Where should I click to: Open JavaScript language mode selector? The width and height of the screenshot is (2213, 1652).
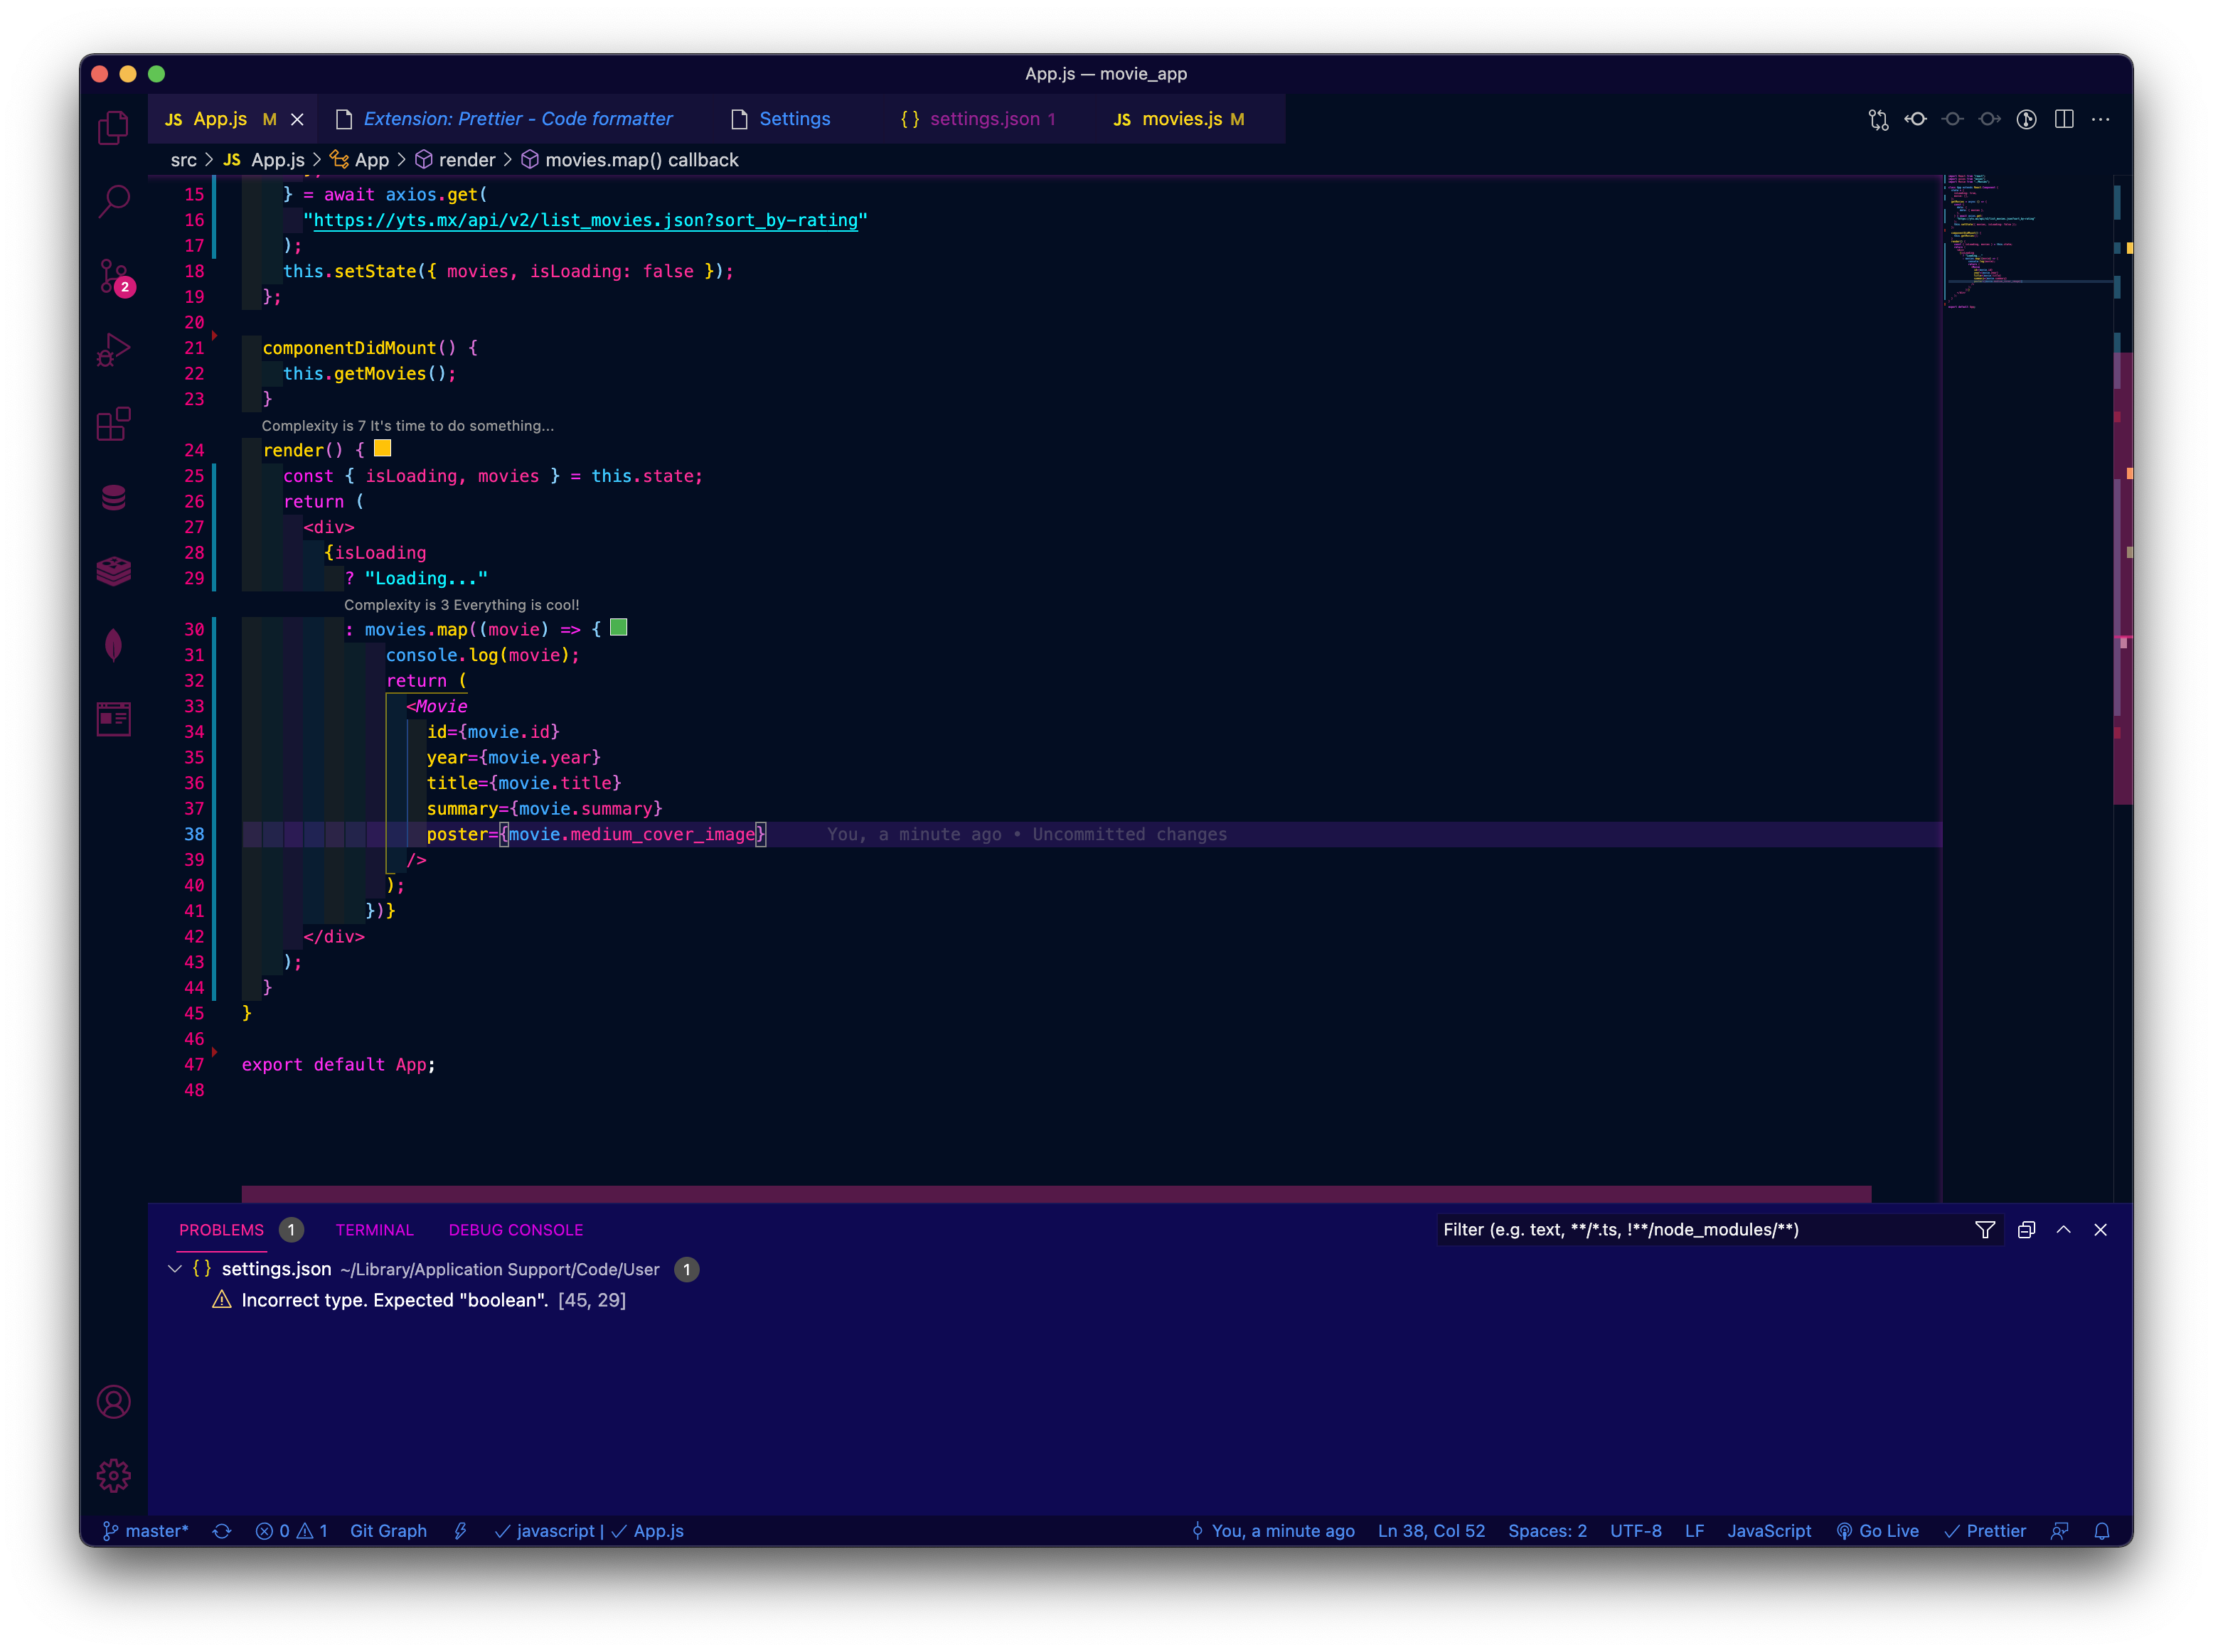click(1768, 1531)
